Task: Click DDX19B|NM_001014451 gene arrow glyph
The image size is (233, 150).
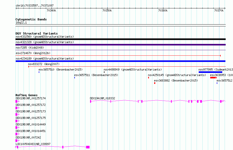Action: pyautogui.click(x=17, y=134)
